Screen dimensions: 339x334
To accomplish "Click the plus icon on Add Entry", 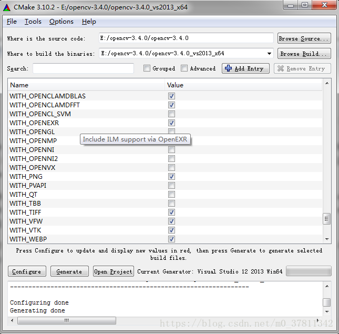I will [x=228, y=68].
